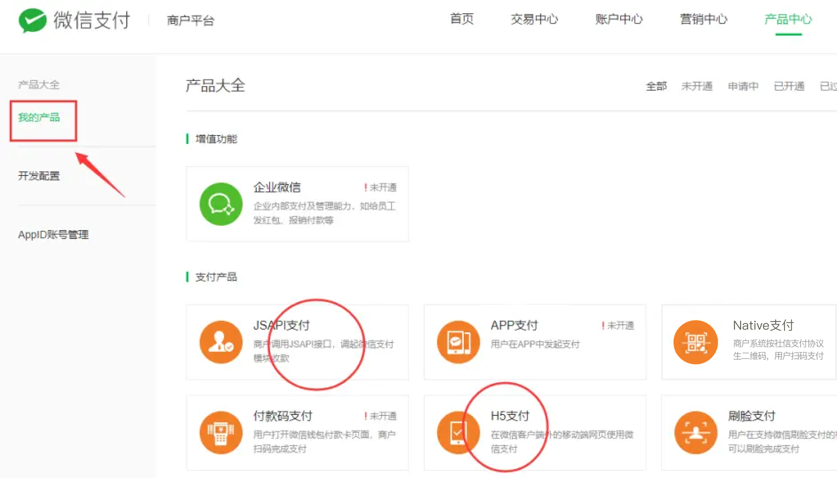Open the 刷脸支付 product title
Screen dimensions: 837x478
[x=752, y=416]
